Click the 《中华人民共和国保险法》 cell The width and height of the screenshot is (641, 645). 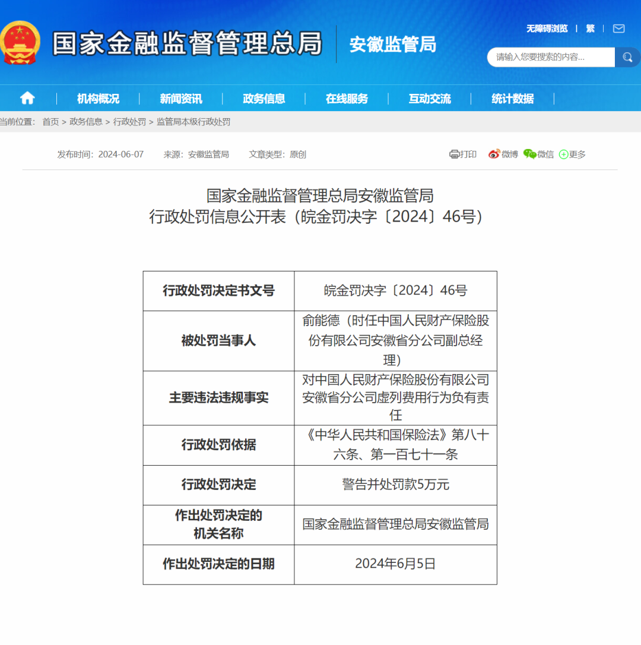click(x=395, y=445)
